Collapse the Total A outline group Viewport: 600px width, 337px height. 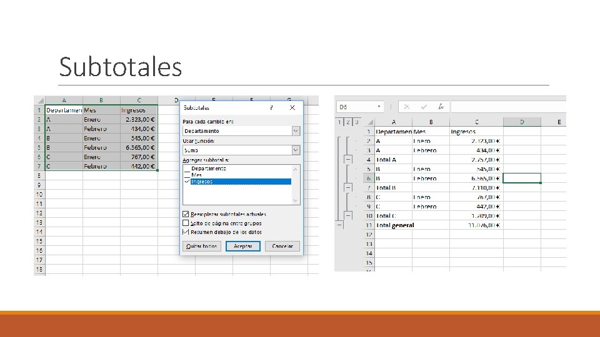[348, 159]
